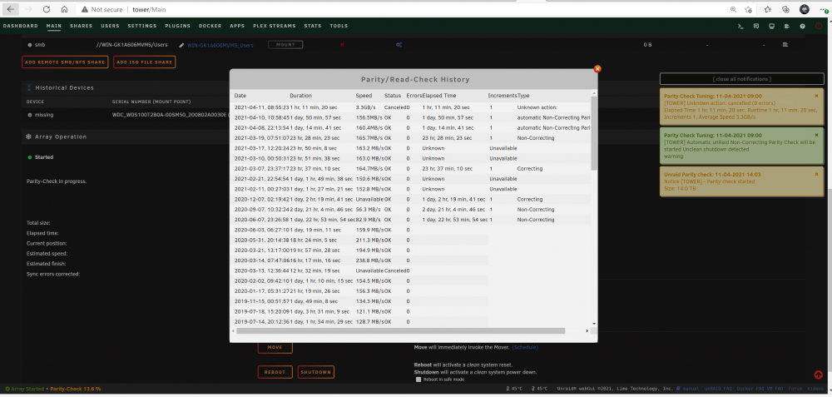Click the Elapsed Time column header
Screen dimensions: 832x397
439,96
